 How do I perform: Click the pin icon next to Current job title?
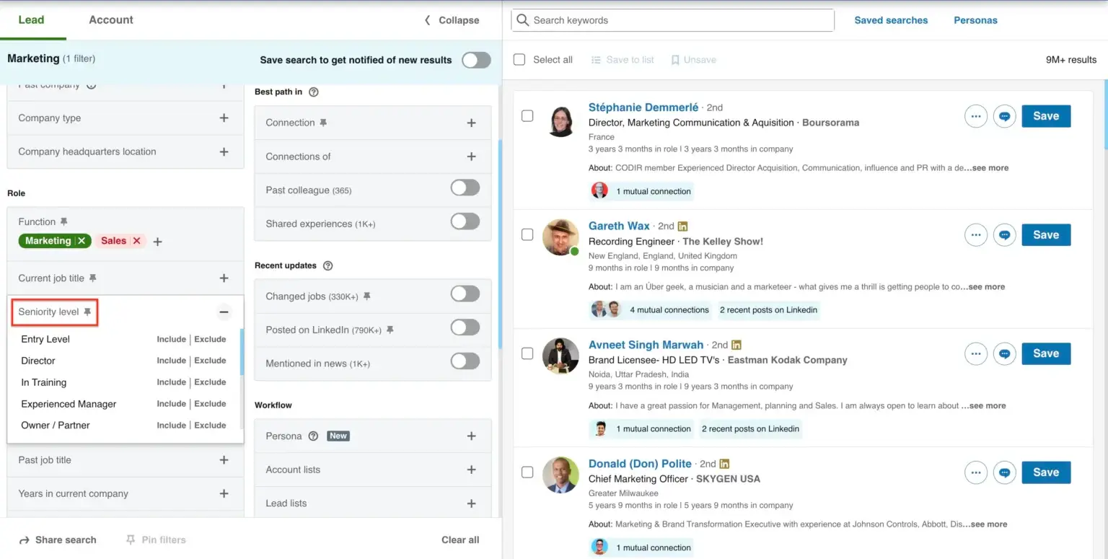tap(92, 278)
